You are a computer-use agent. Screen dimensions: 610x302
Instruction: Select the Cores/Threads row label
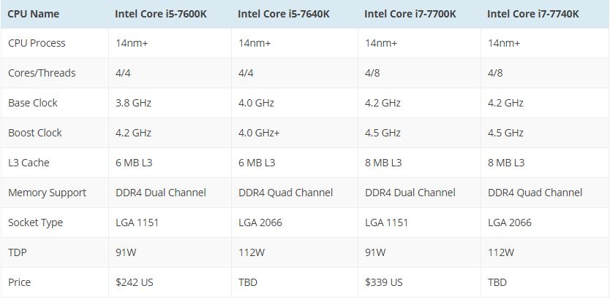pos(42,73)
